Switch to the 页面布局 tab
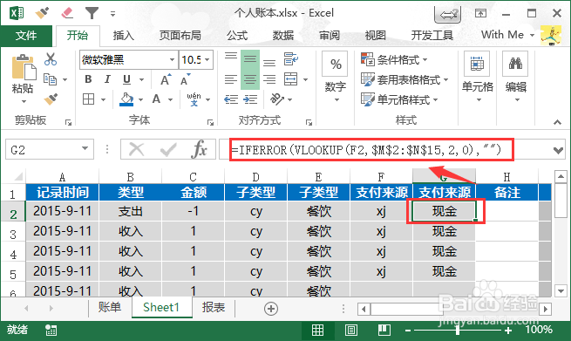 pos(180,36)
